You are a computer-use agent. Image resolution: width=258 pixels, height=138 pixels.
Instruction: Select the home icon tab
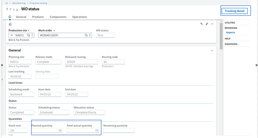(x=10, y=16)
